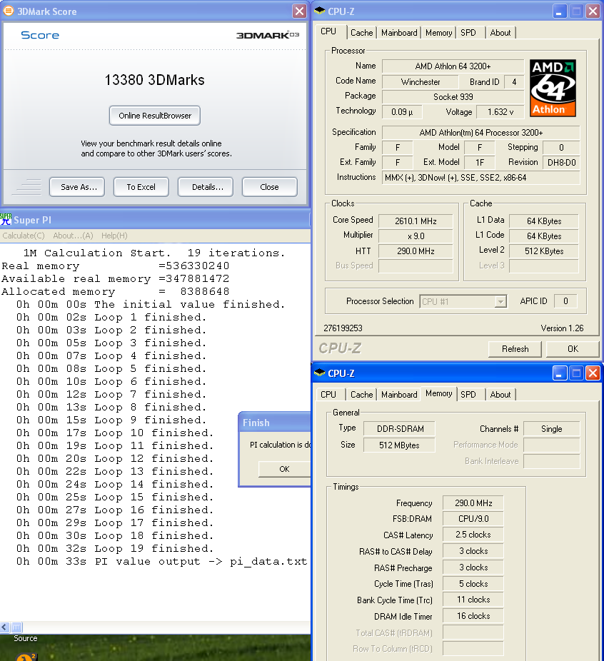Click 'Version 1.26' text in CPU-Z

pyautogui.click(x=562, y=328)
